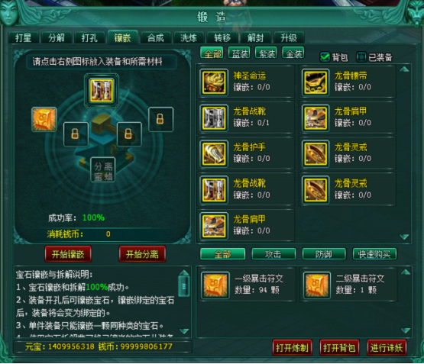Click the 分离蜜蜡 slot in forge

point(103,170)
